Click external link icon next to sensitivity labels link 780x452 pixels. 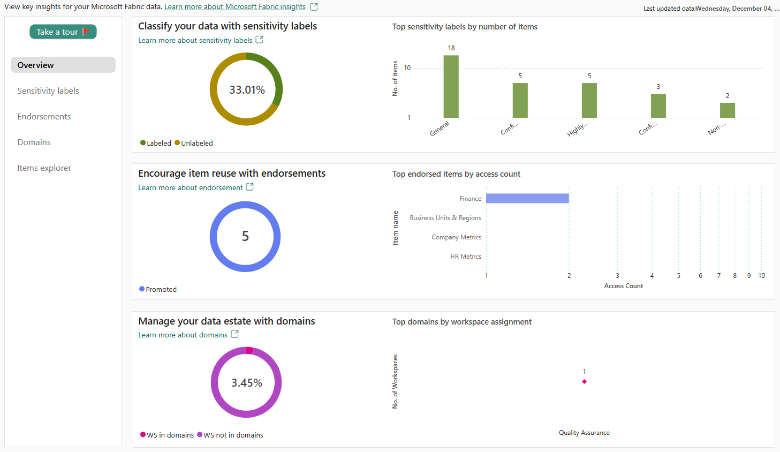tap(260, 40)
